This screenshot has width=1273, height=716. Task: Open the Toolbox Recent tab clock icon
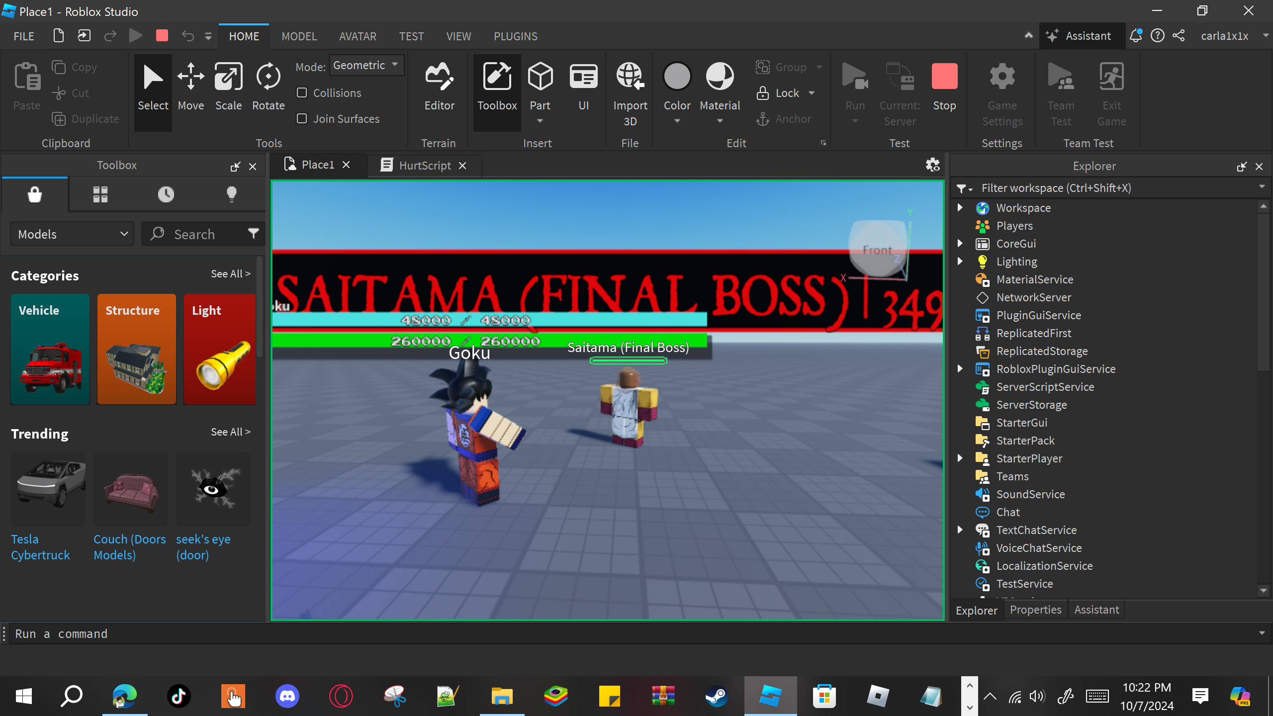[166, 194]
